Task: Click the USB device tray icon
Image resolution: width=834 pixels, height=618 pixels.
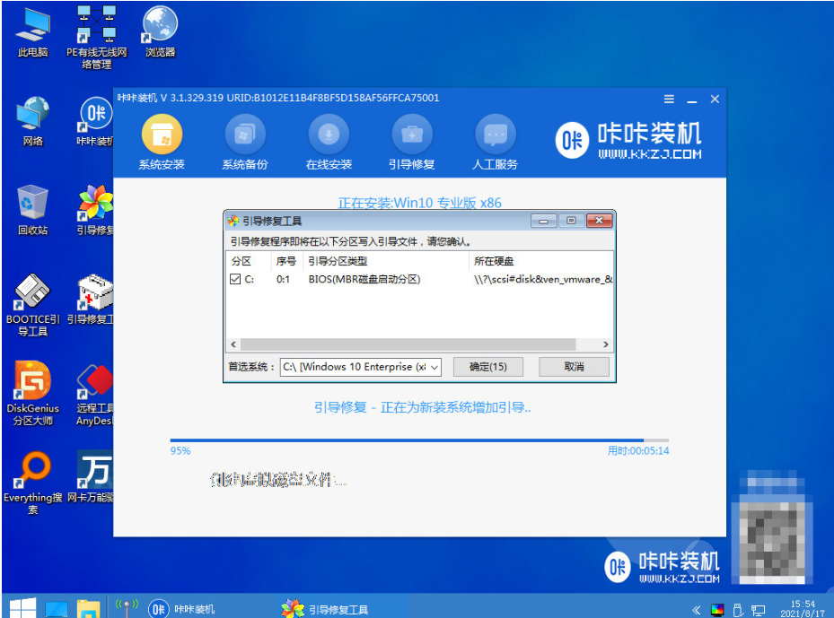Action: click(x=738, y=610)
